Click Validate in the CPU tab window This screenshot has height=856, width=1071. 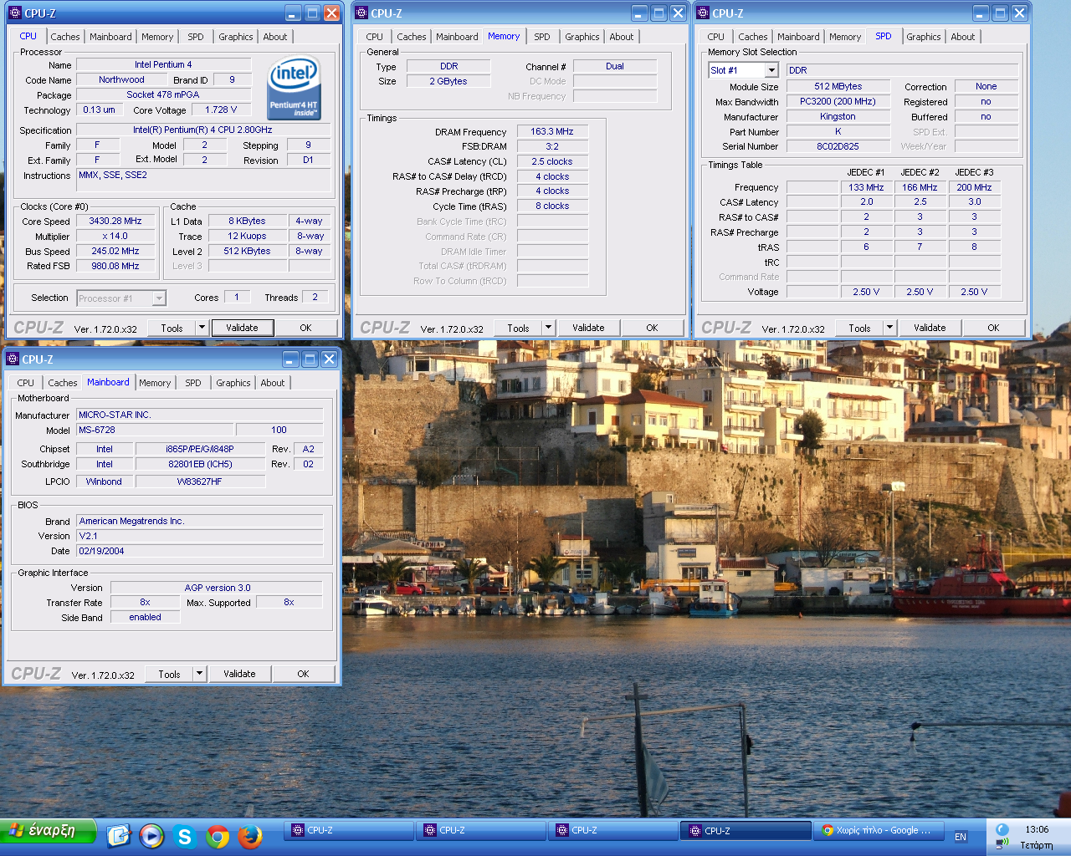pyautogui.click(x=243, y=328)
